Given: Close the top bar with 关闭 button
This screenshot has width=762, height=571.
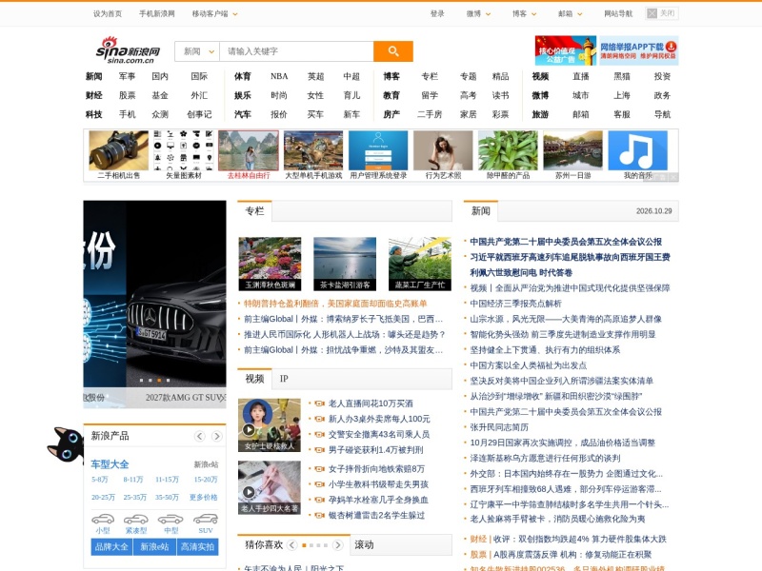Looking at the screenshot, I should click(661, 13).
